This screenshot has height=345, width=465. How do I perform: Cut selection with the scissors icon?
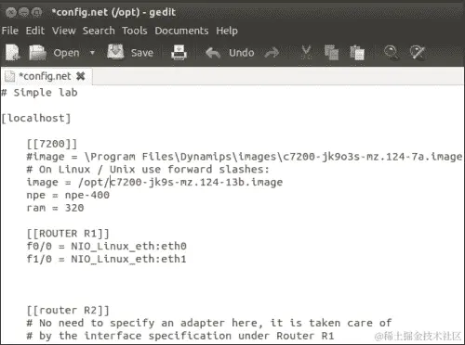pyautogui.click(x=306, y=52)
